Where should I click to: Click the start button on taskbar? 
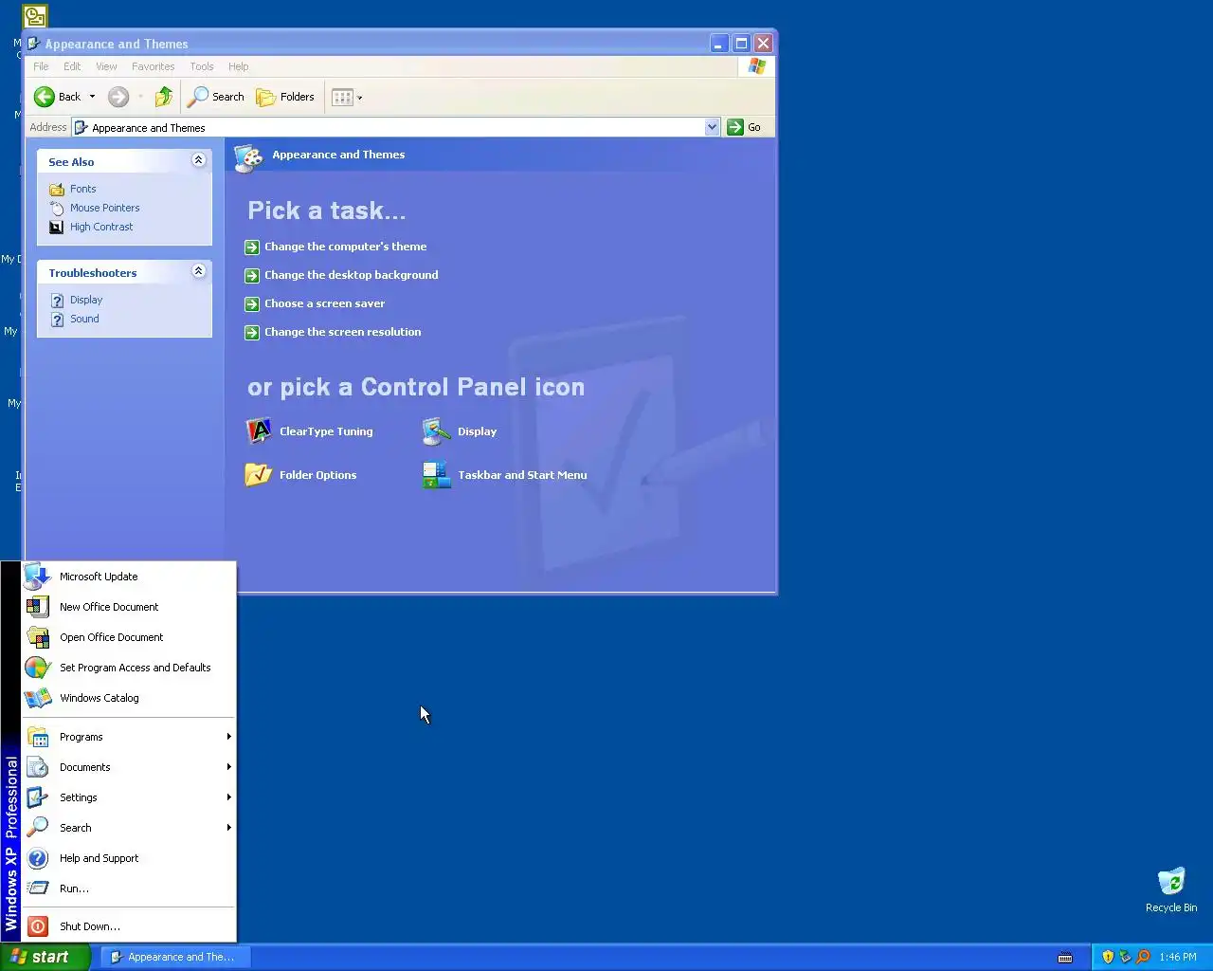45,957
